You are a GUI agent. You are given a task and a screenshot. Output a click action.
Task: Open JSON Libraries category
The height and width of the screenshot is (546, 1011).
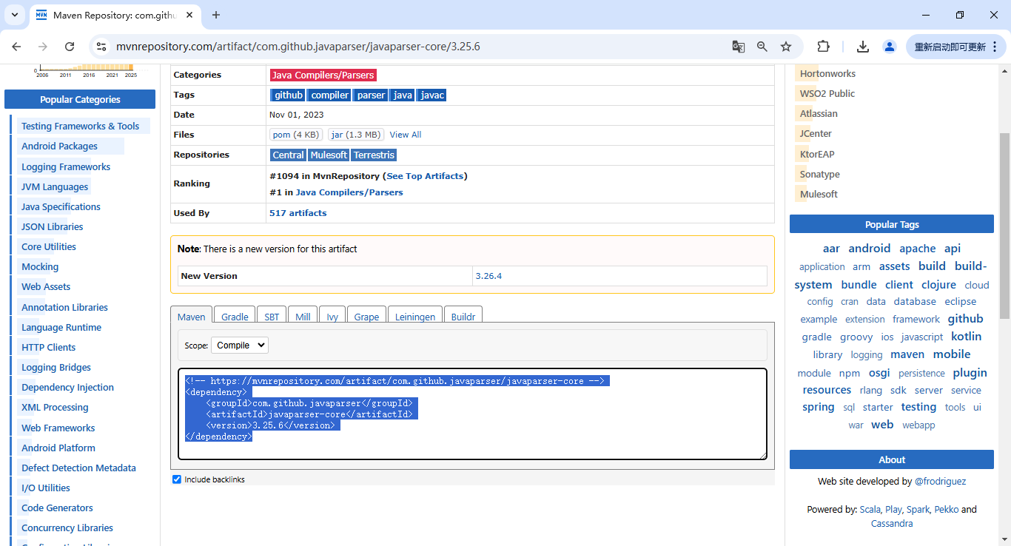click(52, 226)
